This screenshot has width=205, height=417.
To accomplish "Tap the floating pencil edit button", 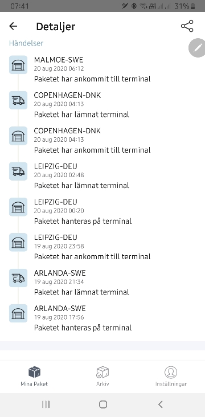I will [x=197, y=48].
